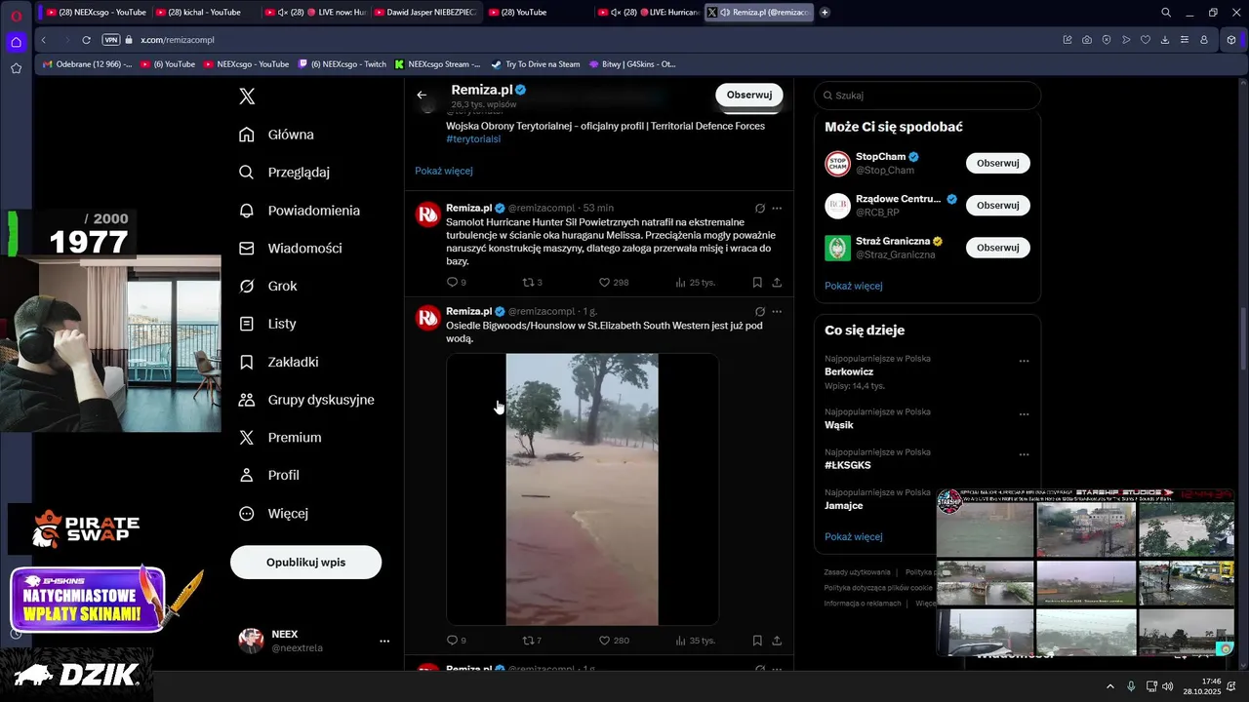Follow Rządowe Centrum with Obserwuj
This screenshot has width=1249, height=702.
pyautogui.click(x=997, y=205)
